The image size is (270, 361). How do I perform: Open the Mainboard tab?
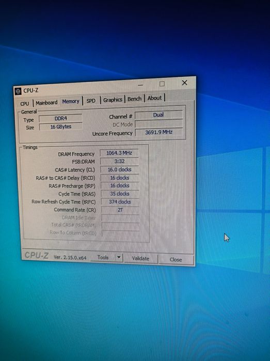[46, 103]
